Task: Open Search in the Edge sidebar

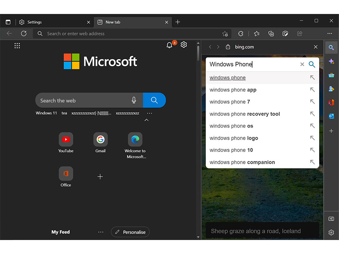Action: point(331,47)
